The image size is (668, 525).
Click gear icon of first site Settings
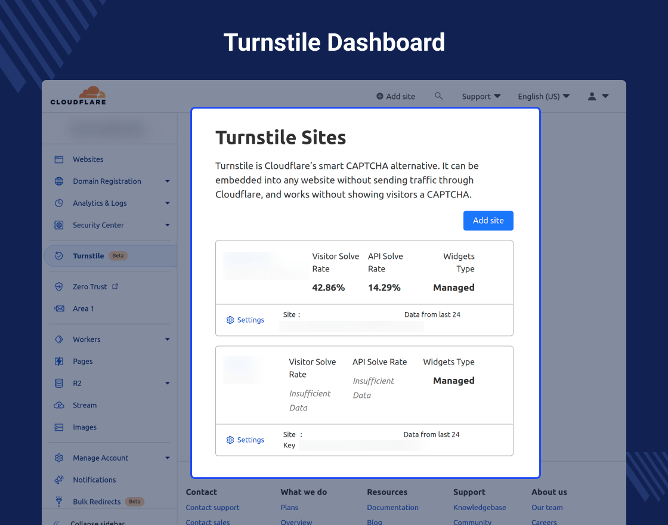click(230, 320)
